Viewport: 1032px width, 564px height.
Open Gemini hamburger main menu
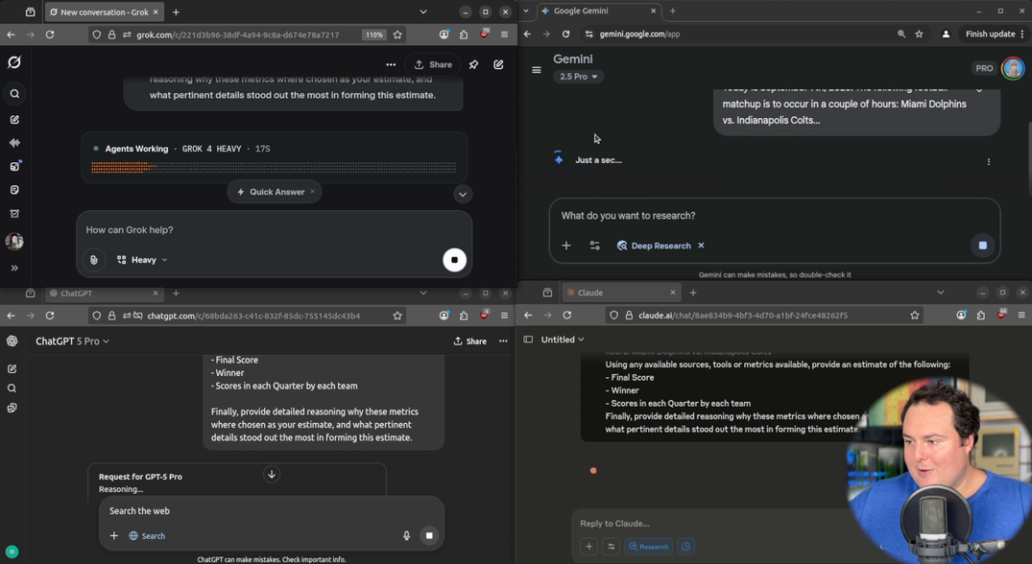click(x=537, y=70)
